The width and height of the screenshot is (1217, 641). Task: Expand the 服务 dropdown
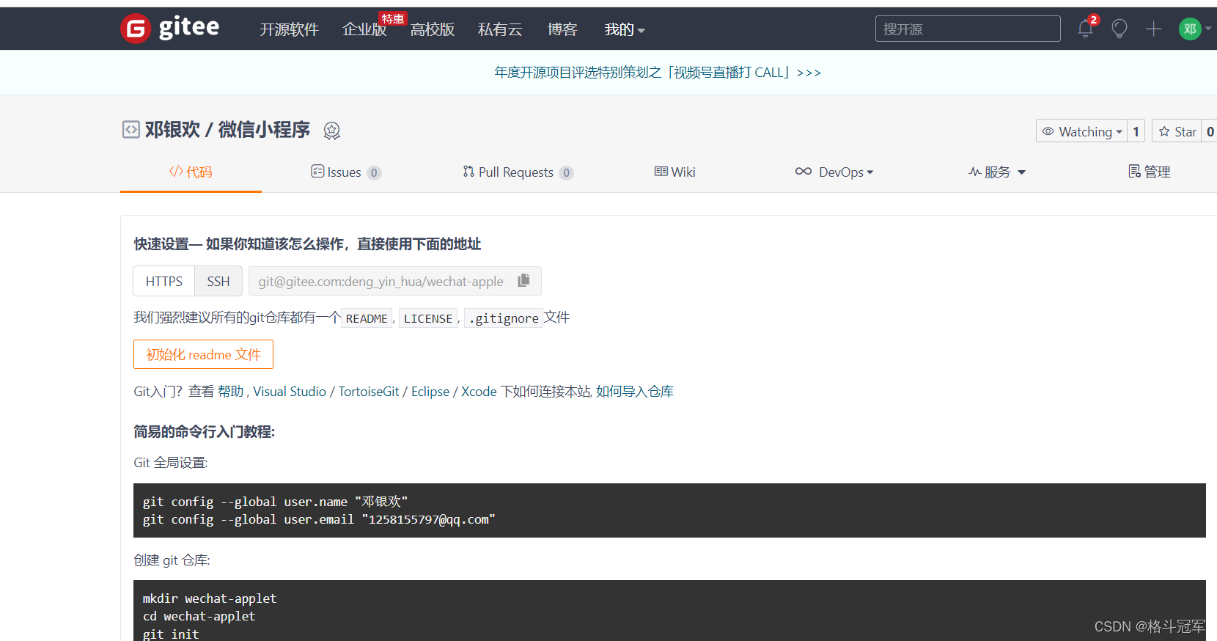click(x=997, y=172)
